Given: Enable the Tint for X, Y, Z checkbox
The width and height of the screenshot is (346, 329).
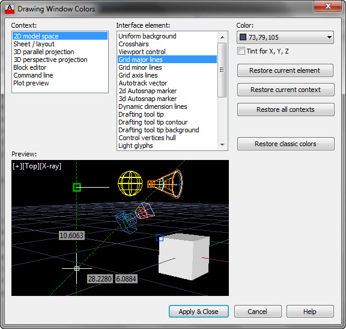Looking at the screenshot, I should (241, 51).
